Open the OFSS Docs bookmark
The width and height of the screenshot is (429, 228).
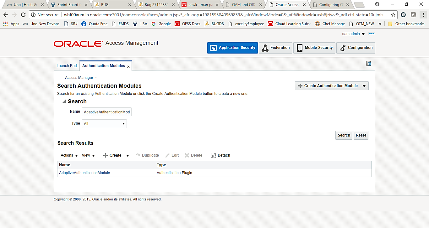tap(187, 24)
